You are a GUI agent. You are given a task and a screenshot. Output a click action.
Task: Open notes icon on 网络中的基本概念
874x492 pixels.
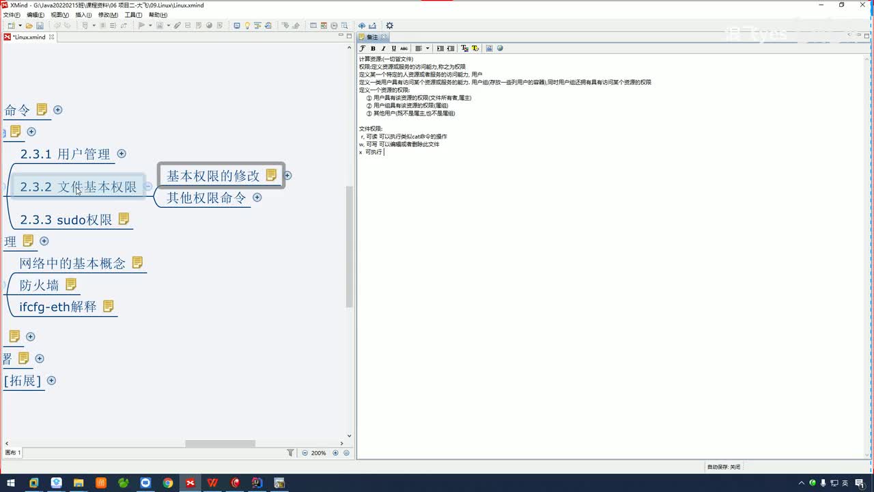[x=137, y=262]
